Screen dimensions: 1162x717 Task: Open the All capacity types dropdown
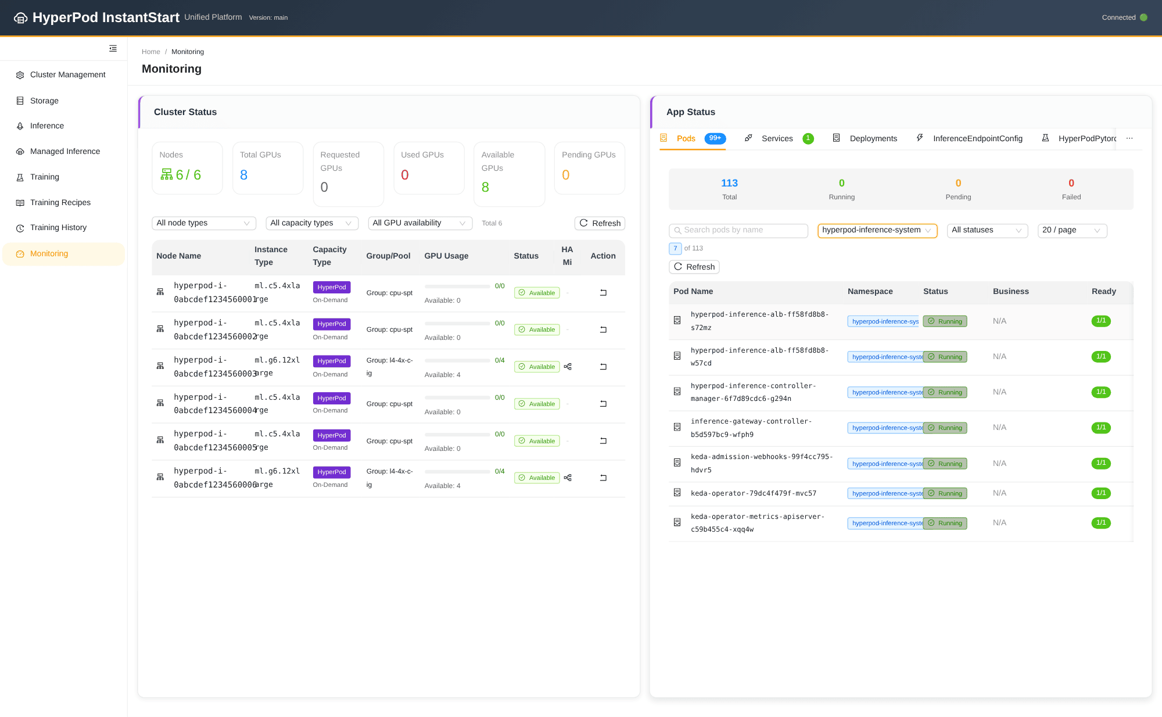pos(312,223)
